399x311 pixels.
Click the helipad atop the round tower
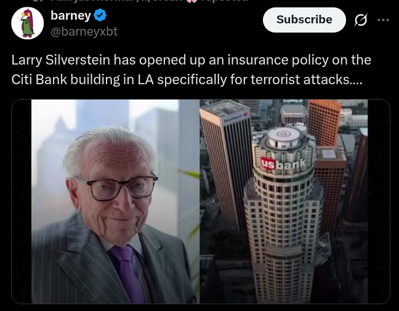(x=283, y=135)
